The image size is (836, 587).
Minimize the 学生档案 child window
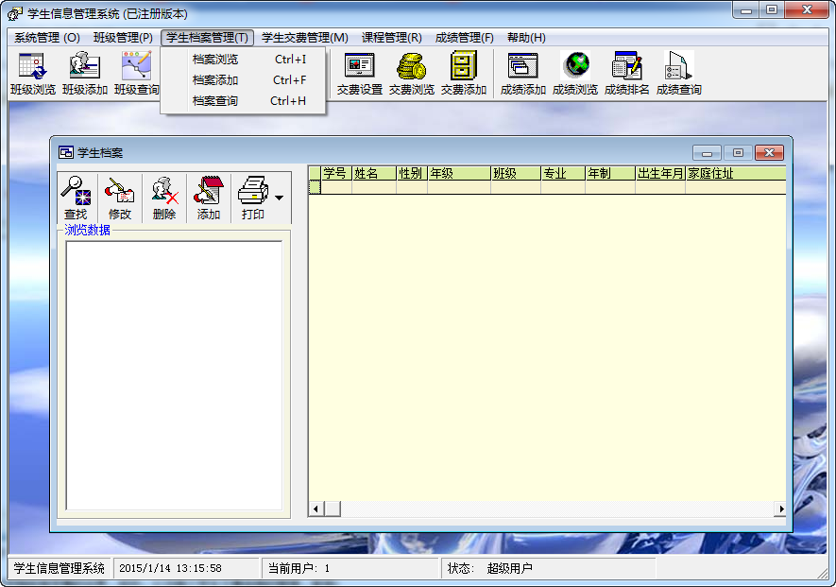(707, 152)
